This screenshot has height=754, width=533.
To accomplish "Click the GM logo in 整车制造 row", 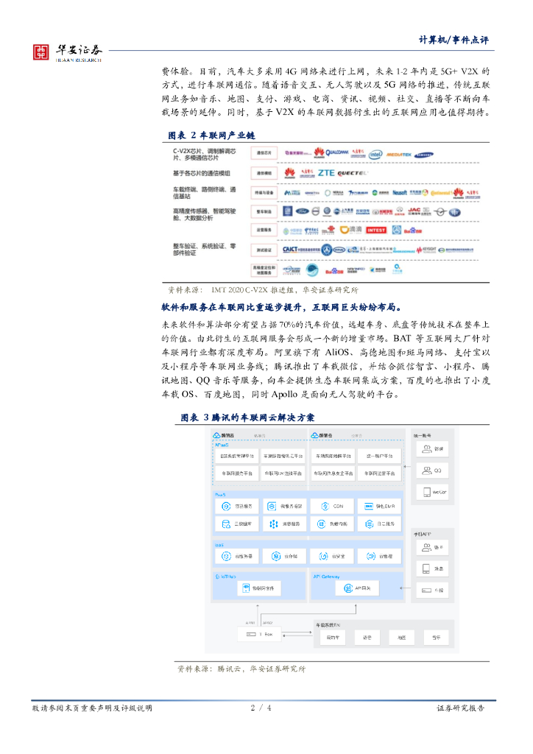I will click(x=287, y=211).
